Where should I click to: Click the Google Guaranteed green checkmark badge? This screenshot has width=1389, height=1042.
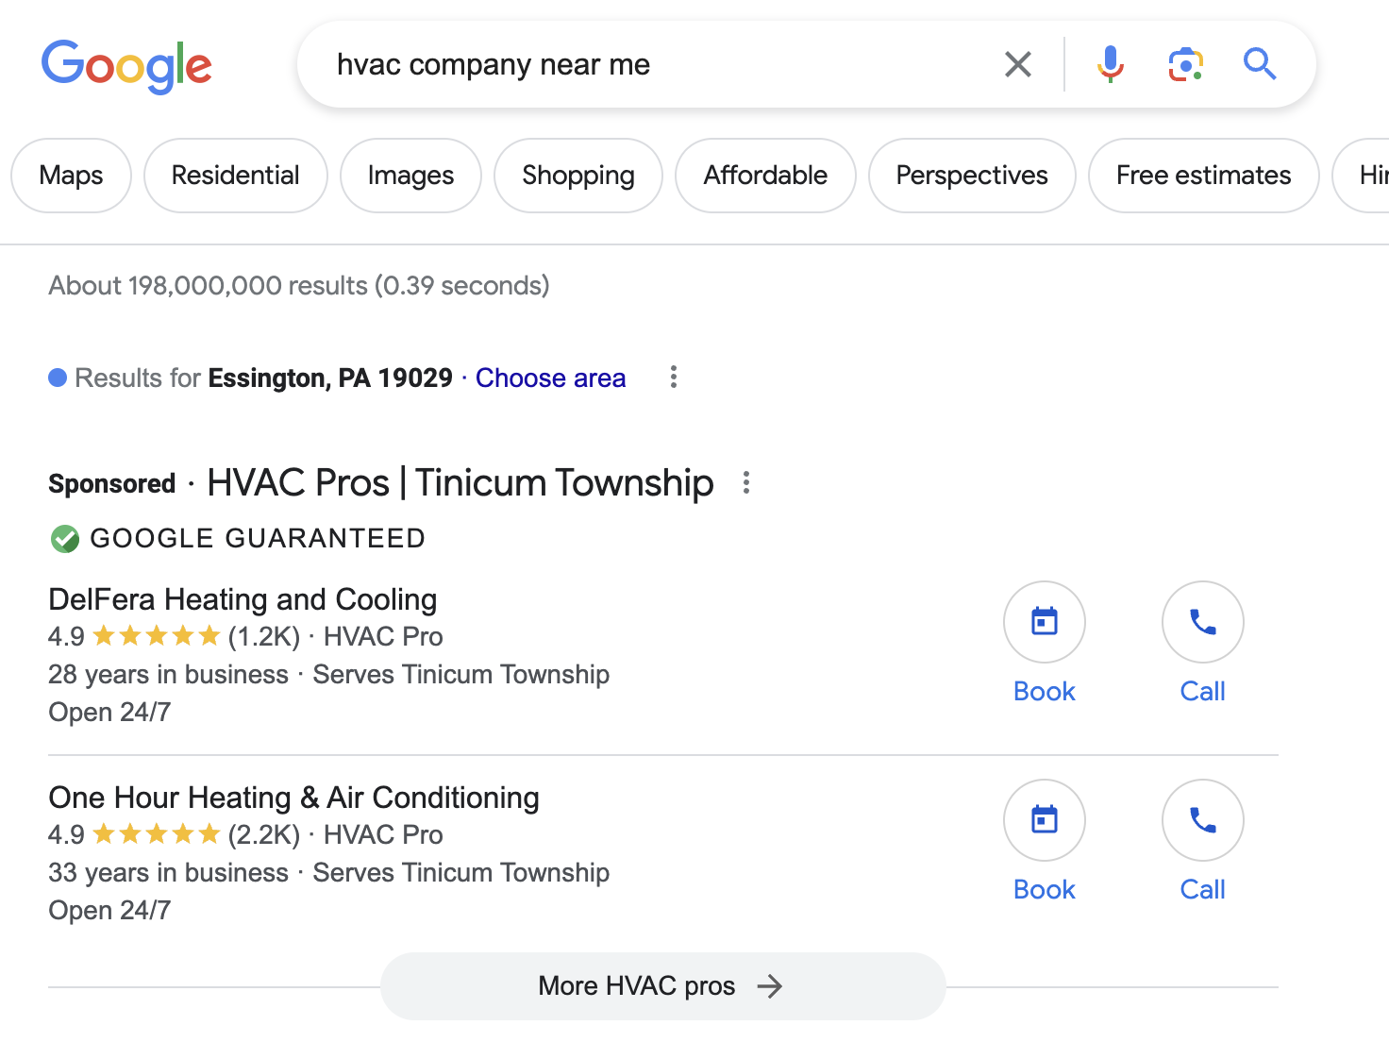[64, 539]
